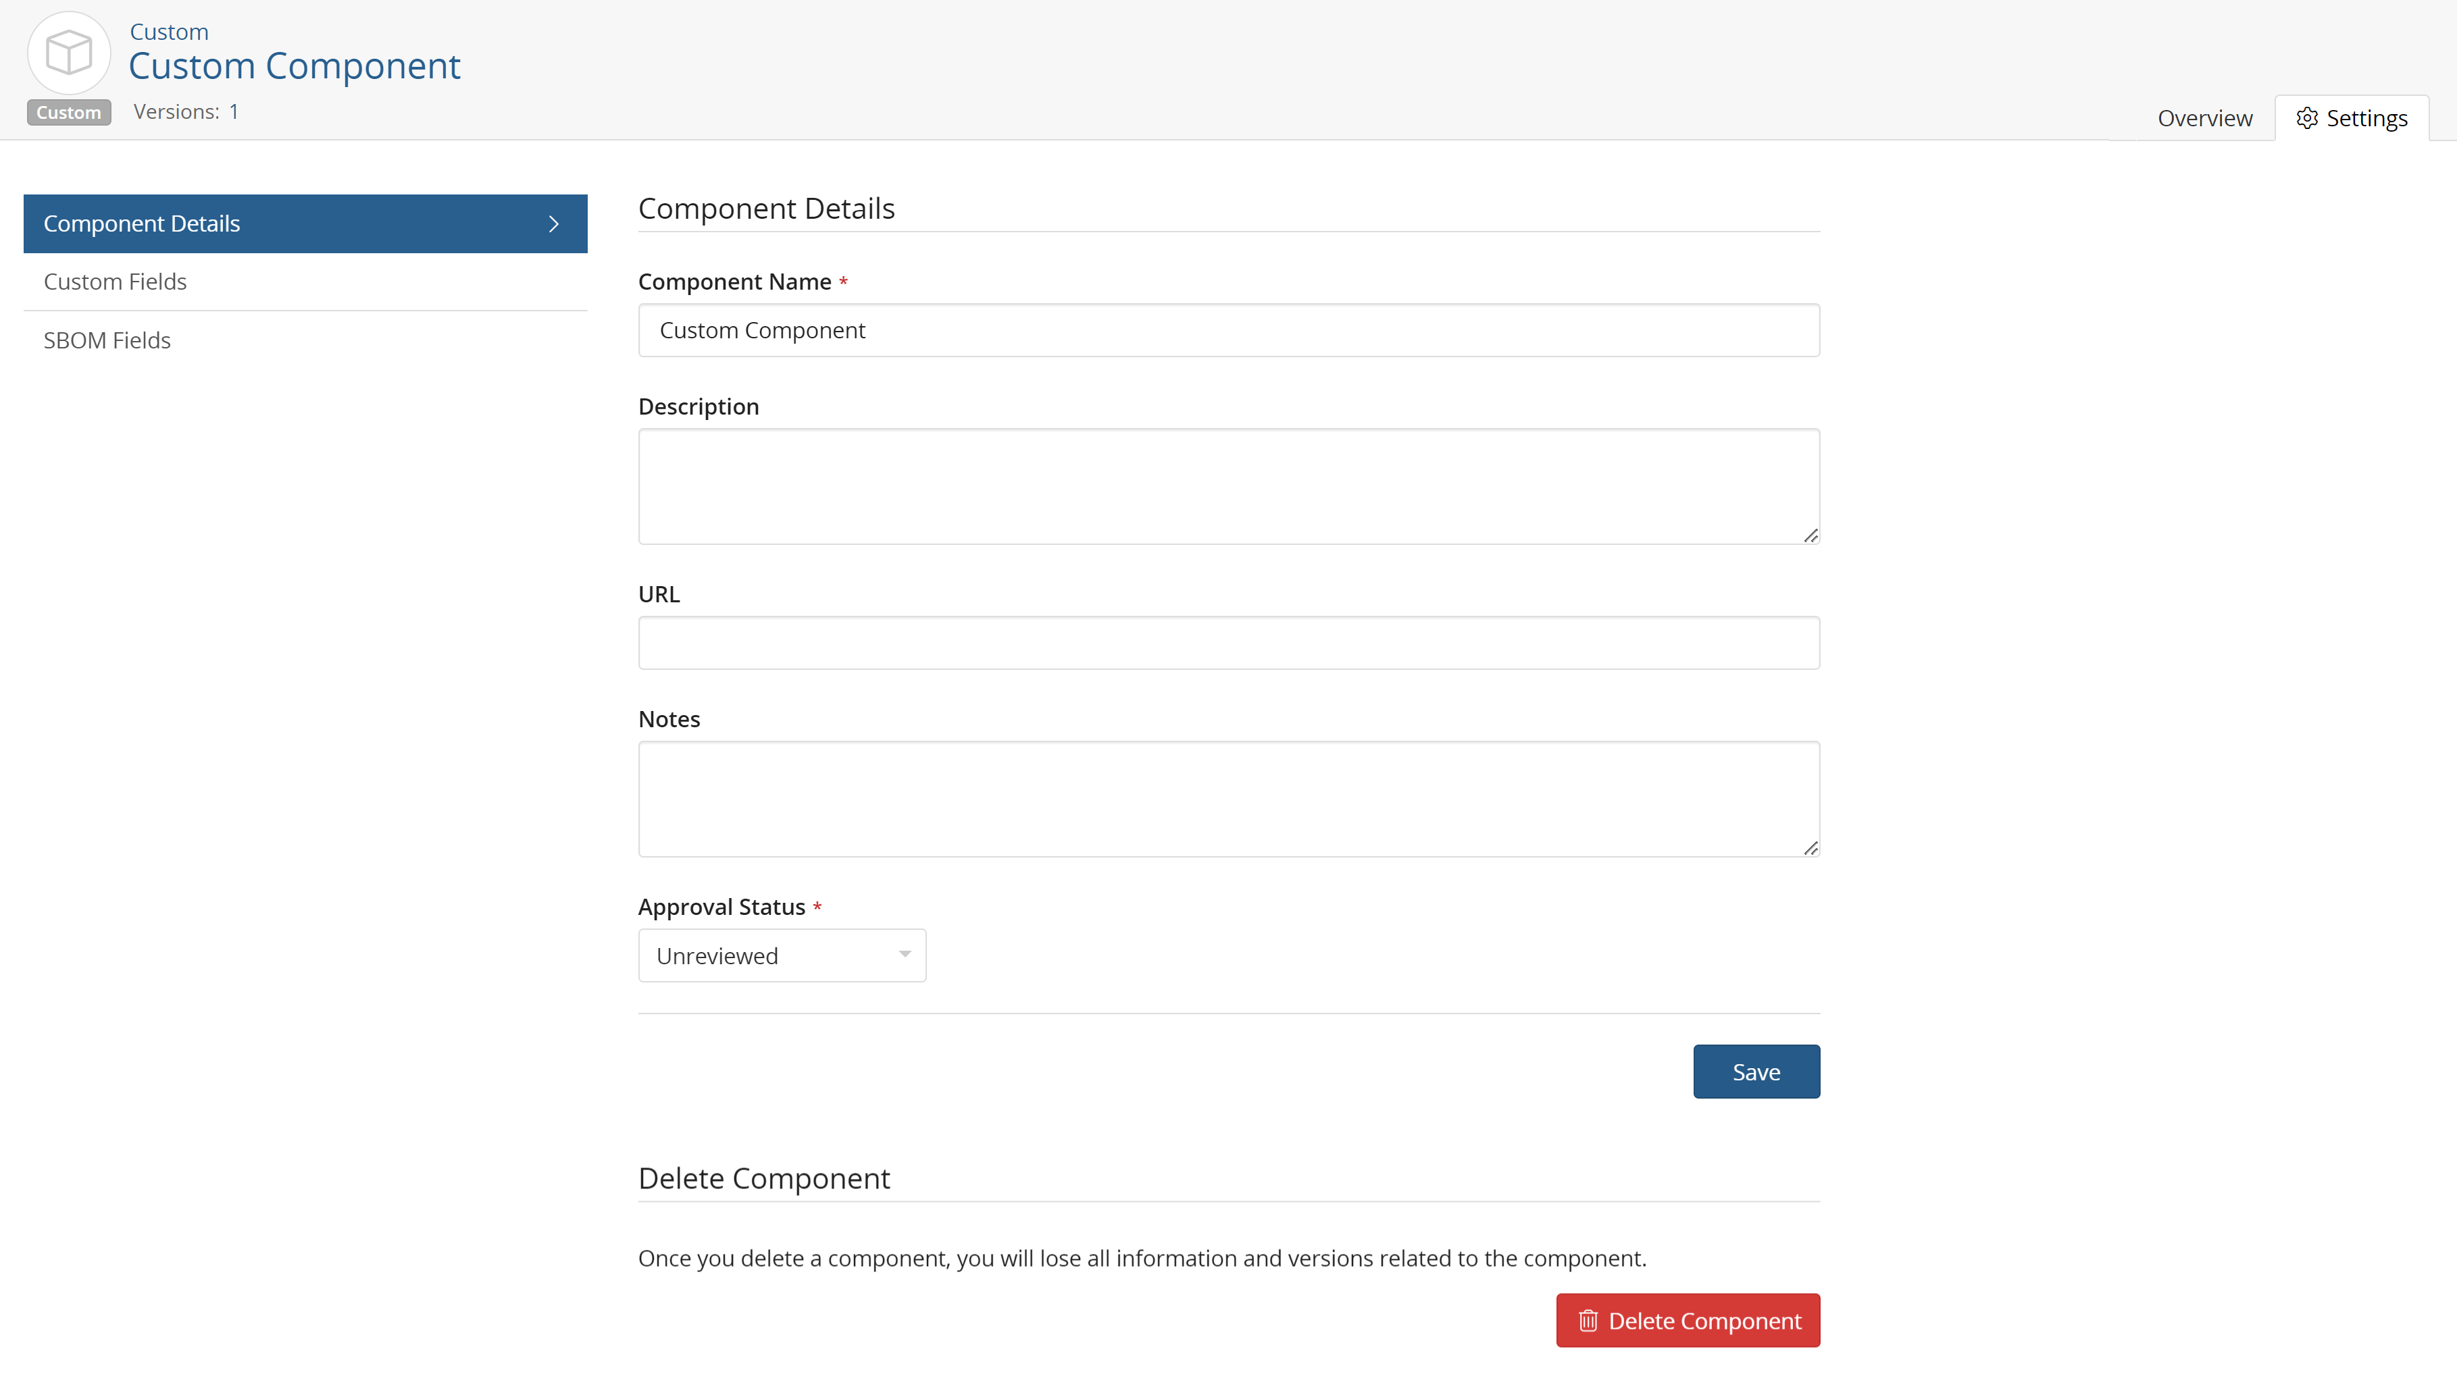Select Custom Fields in the sidebar
This screenshot has width=2457, height=1393.
click(115, 280)
